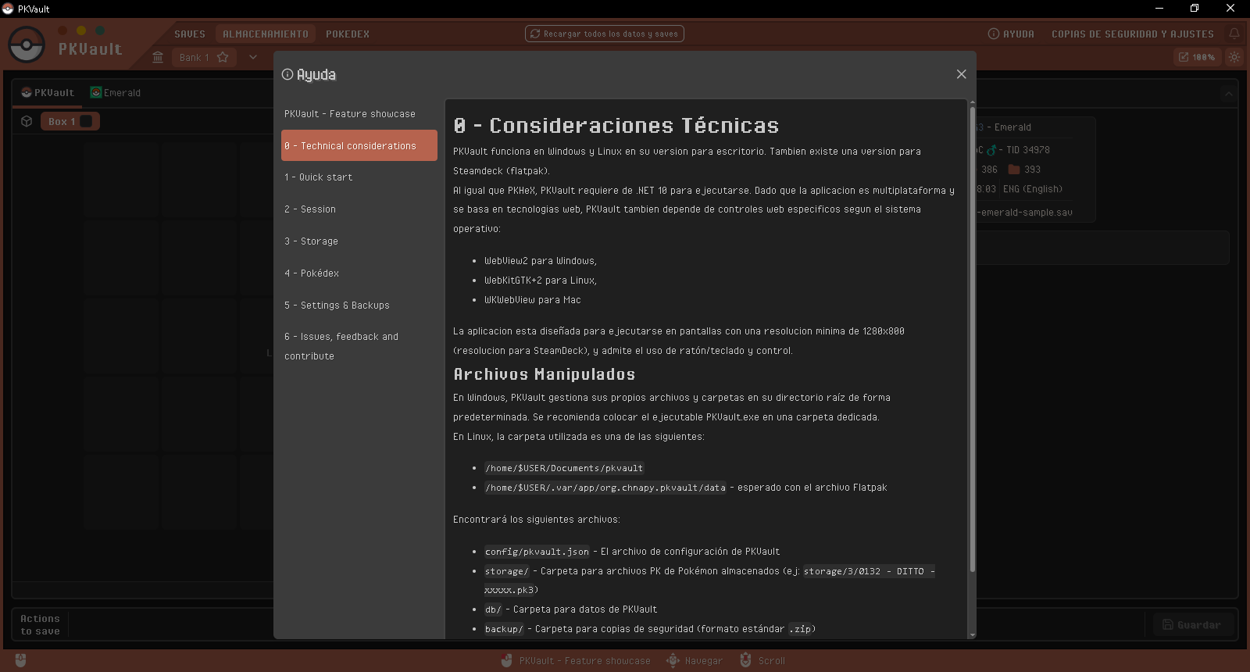Select '0 - Technical considerations' help section
1250x672 pixels.
pos(359,145)
